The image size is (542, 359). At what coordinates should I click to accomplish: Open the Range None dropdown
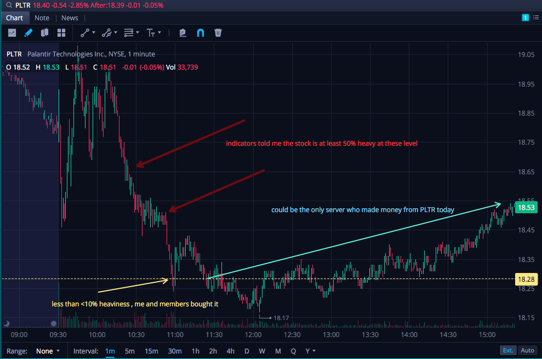[x=48, y=351]
